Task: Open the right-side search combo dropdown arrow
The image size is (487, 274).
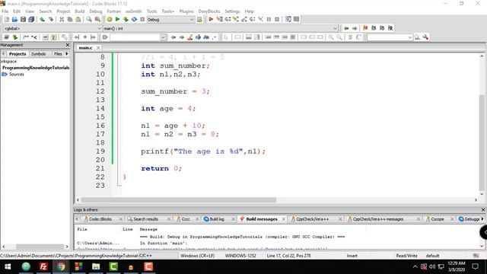Action: point(410,37)
